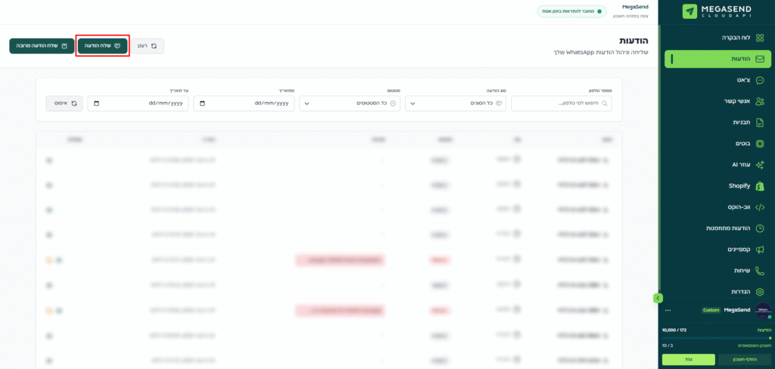The height and width of the screenshot is (369, 775).
Task: Click the Bulk Send (שלח הודעה מרובה) button
Action: pos(42,46)
